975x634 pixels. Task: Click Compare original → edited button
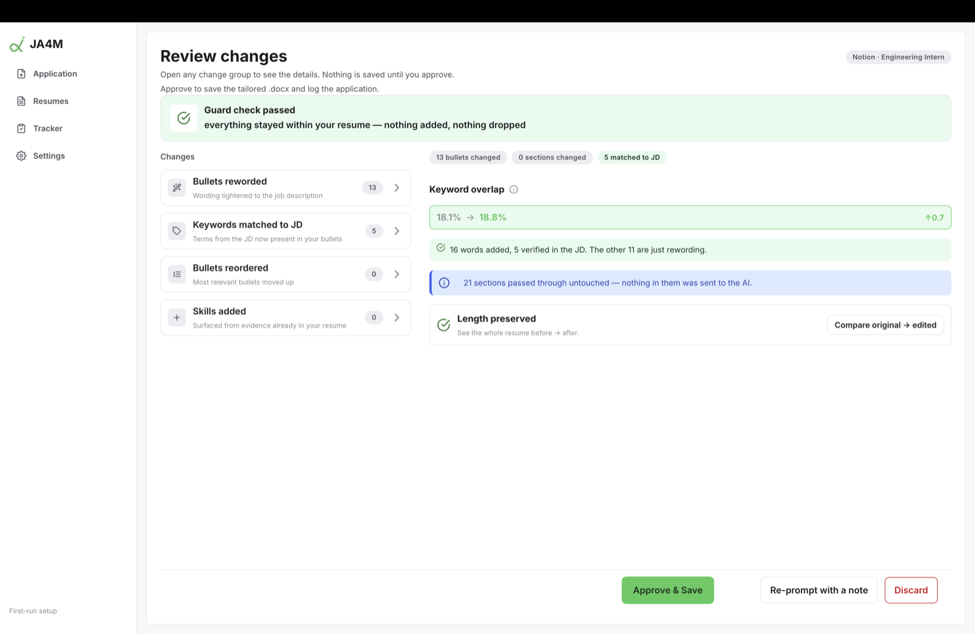(885, 325)
